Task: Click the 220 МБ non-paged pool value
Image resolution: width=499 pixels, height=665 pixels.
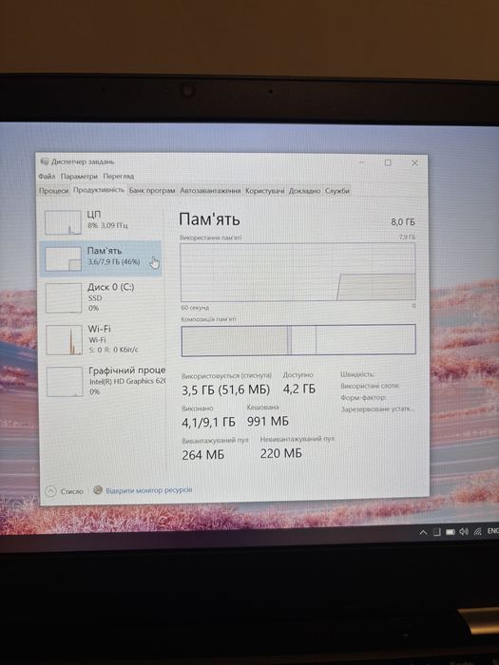Action: [x=281, y=453]
